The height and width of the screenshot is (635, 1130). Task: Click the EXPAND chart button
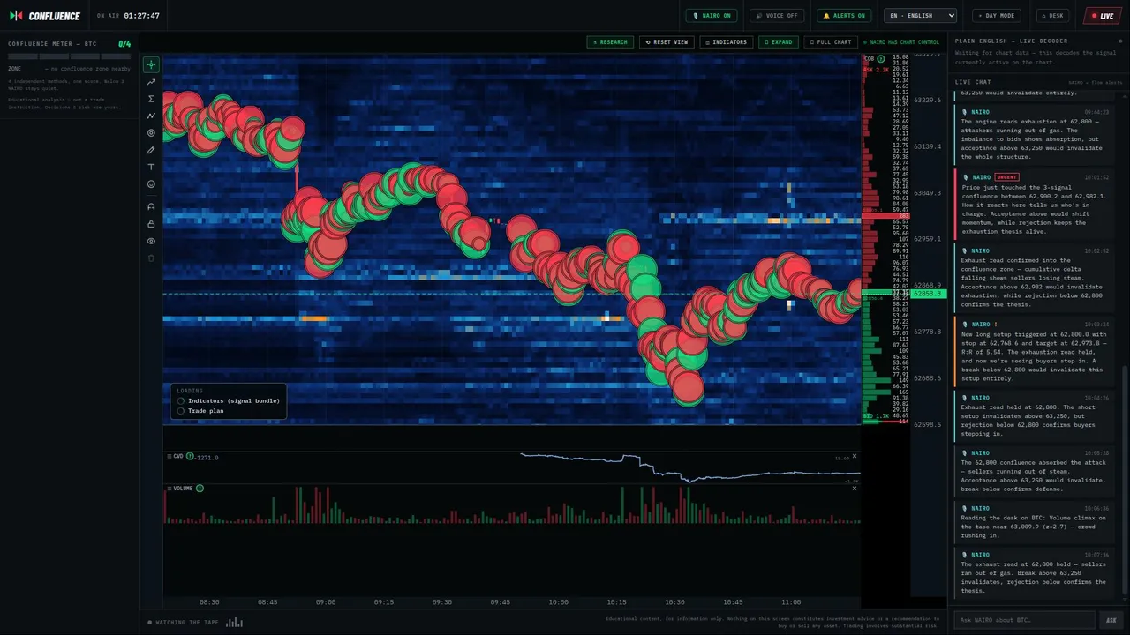click(x=778, y=41)
